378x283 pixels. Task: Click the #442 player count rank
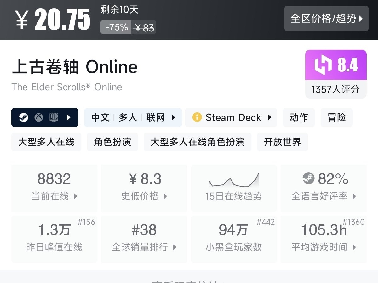coord(266,222)
